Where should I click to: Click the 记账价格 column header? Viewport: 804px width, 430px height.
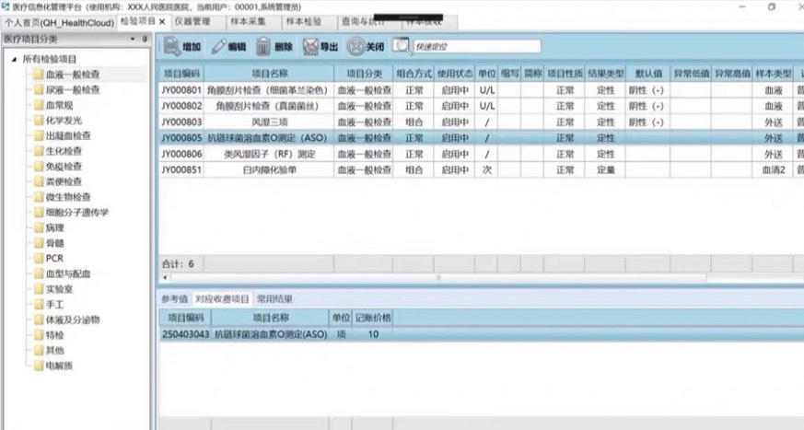pos(373,318)
